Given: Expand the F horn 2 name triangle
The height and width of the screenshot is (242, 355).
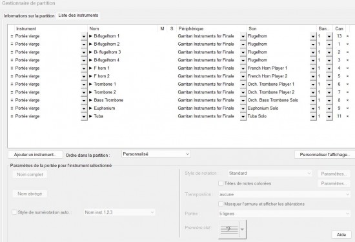Looking at the screenshot, I should [90, 76].
